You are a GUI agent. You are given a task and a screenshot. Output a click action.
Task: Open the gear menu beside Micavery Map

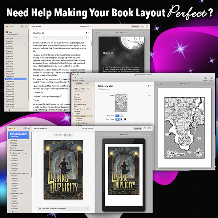tap(149, 86)
